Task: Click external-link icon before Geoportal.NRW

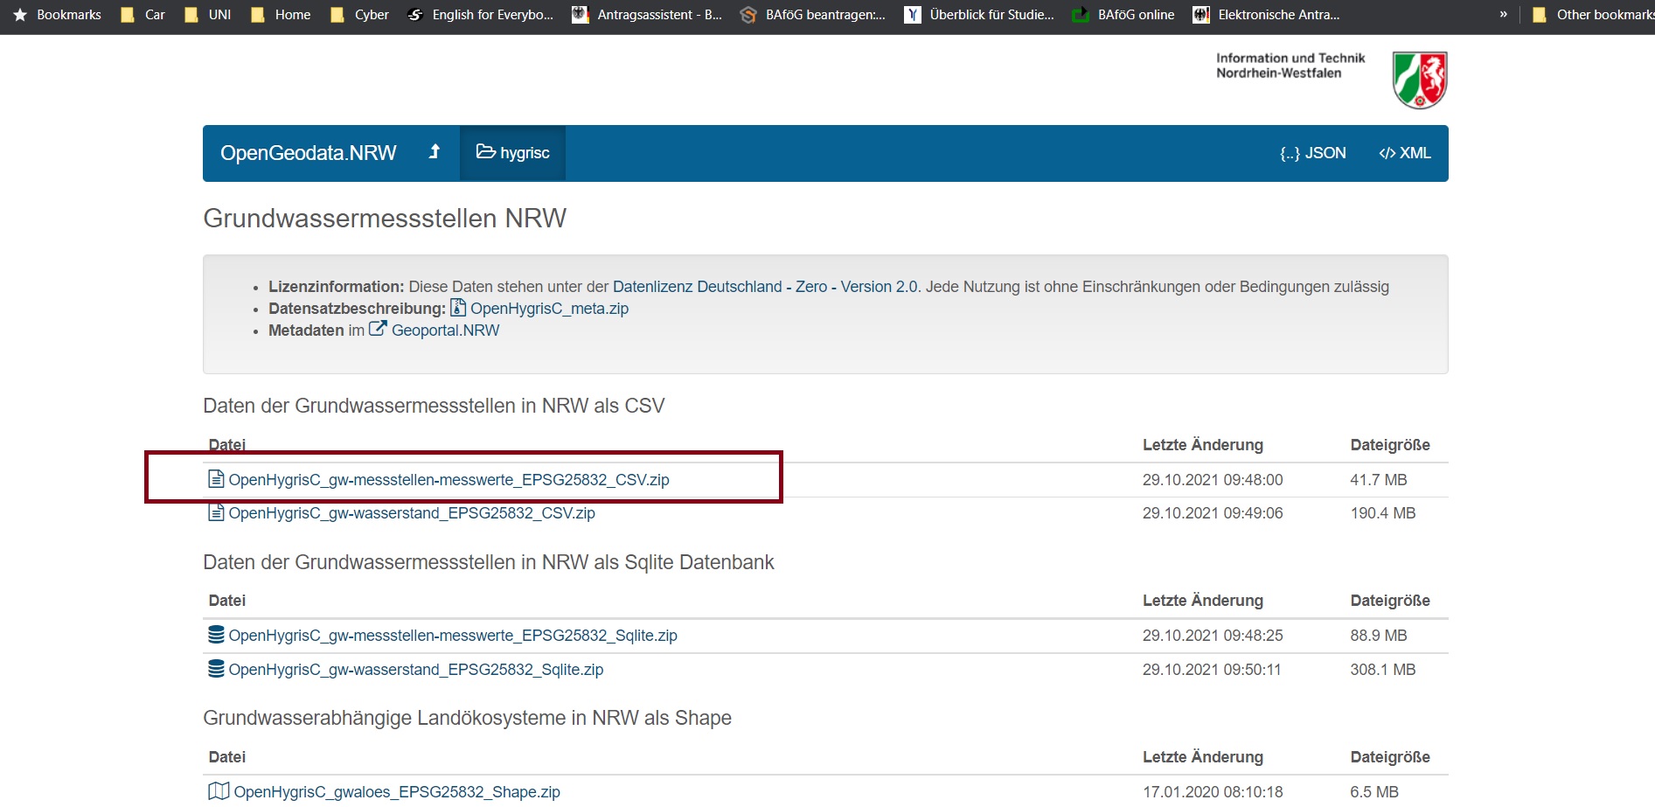Action: (x=378, y=330)
